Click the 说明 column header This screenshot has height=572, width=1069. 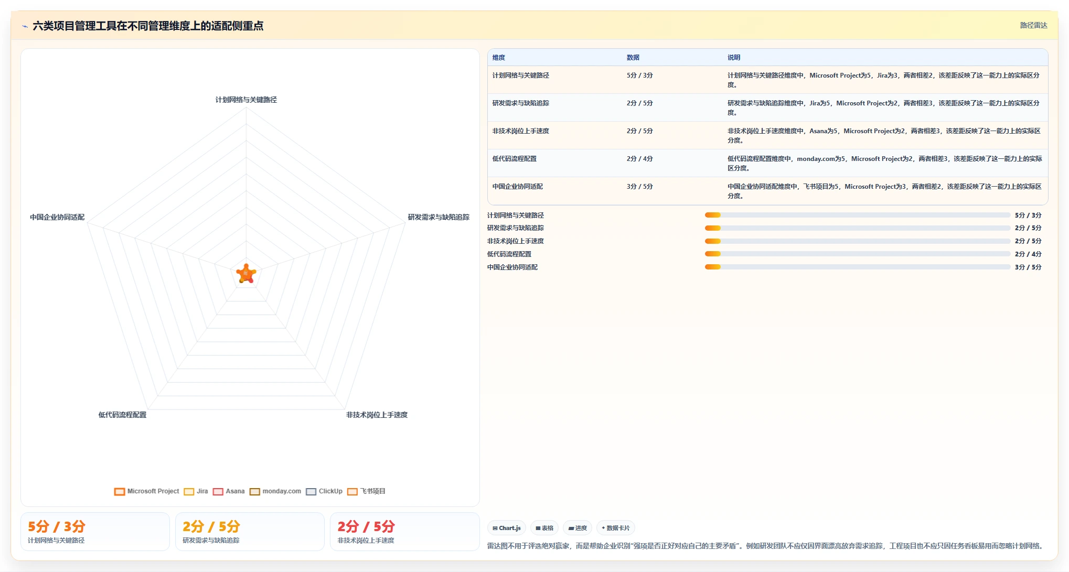click(734, 58)
